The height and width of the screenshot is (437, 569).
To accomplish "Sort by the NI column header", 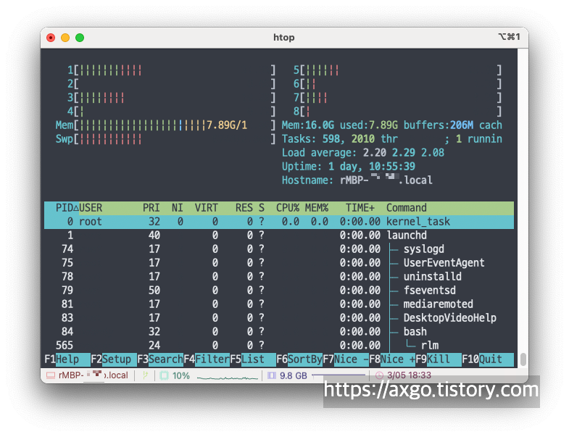I will (x=177, y=208).
